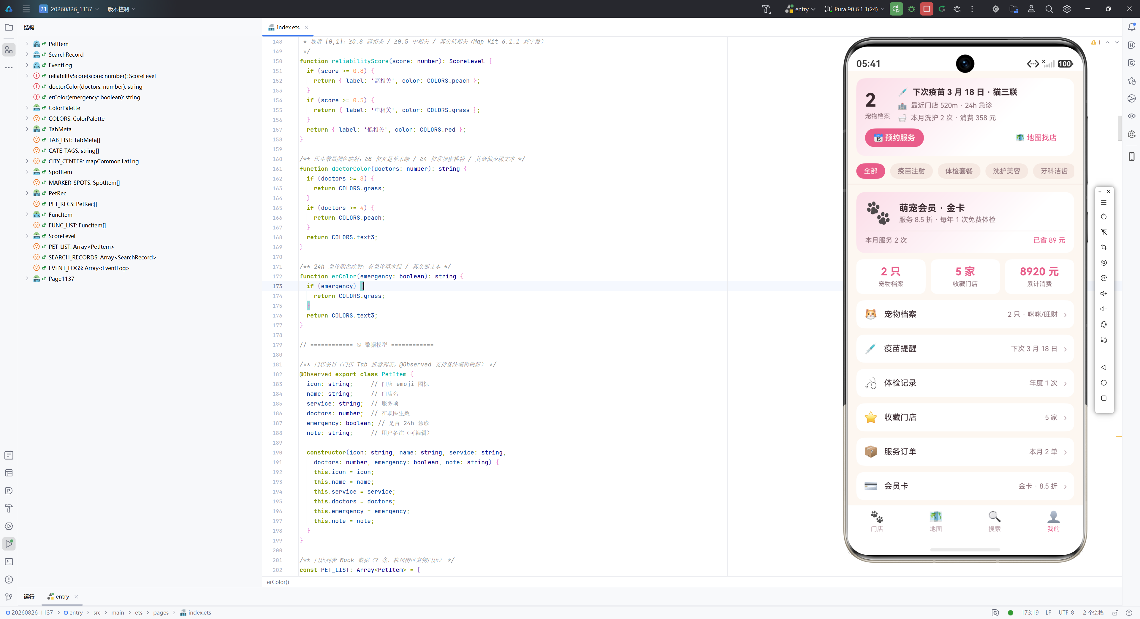The image size is (1140, 619).
Task: Open the Problems tool window
Action: [x=9, y=580]
